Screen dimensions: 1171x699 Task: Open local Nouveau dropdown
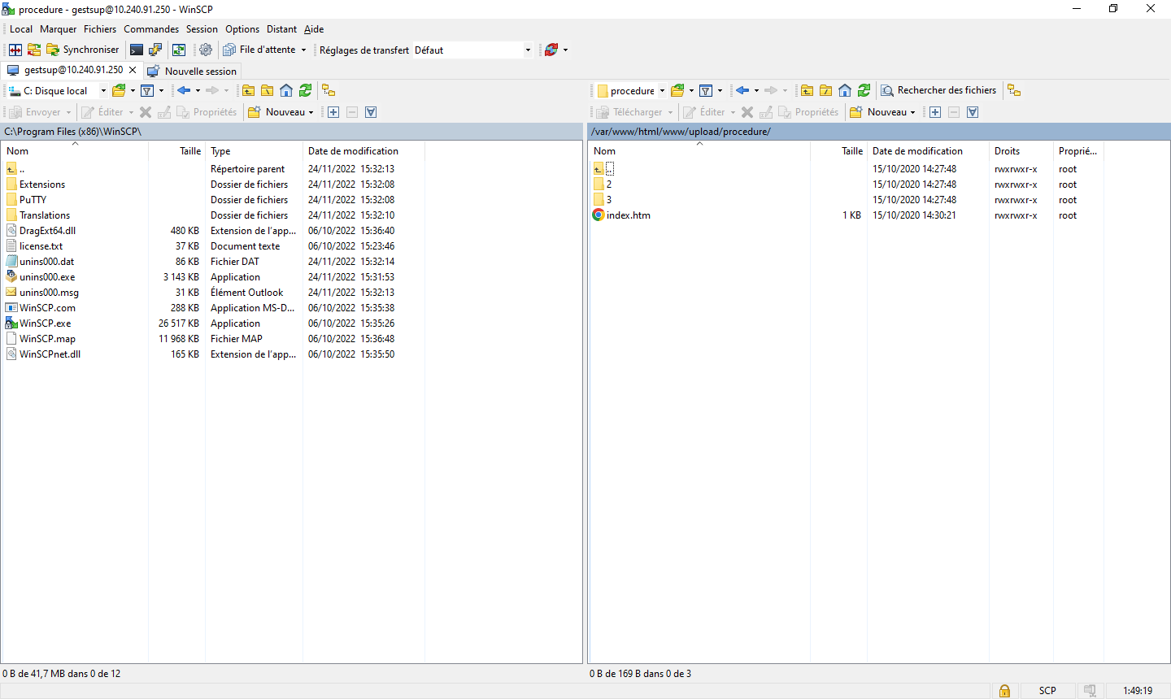coord(281,112)
